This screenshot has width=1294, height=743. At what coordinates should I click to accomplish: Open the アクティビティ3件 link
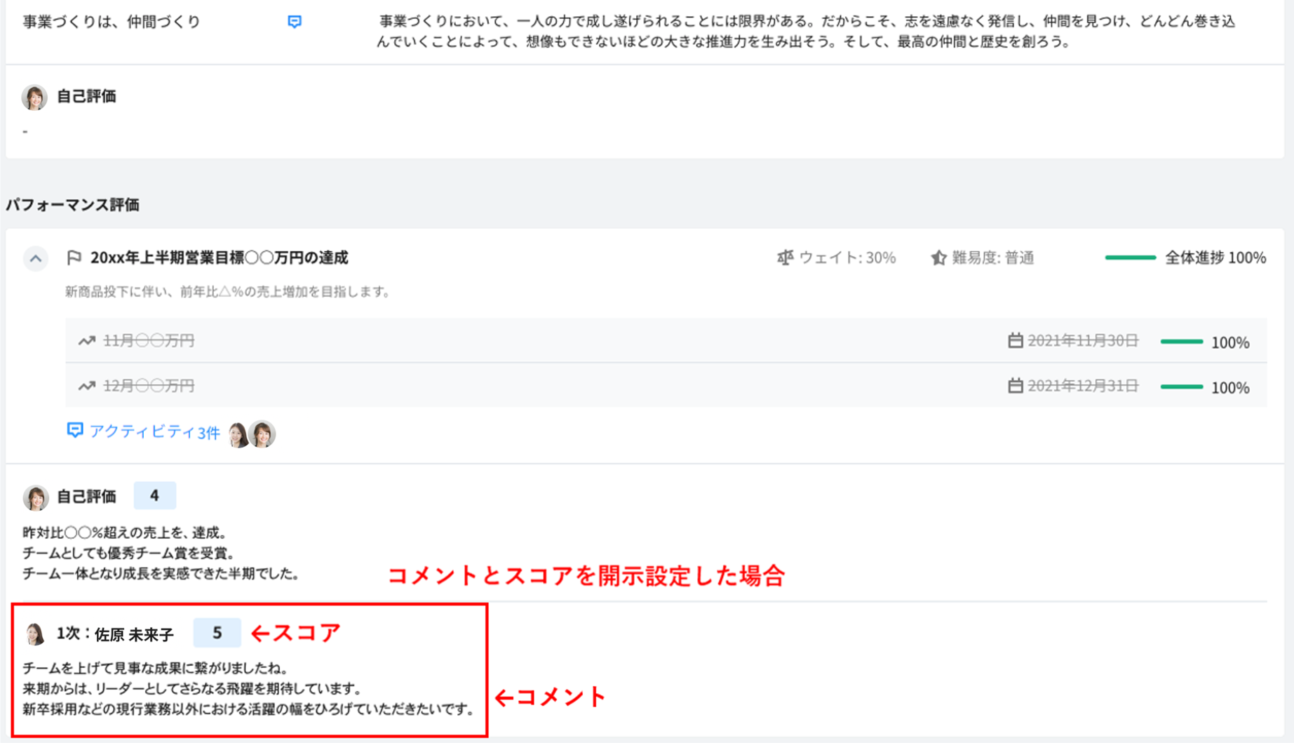(154, 431)
